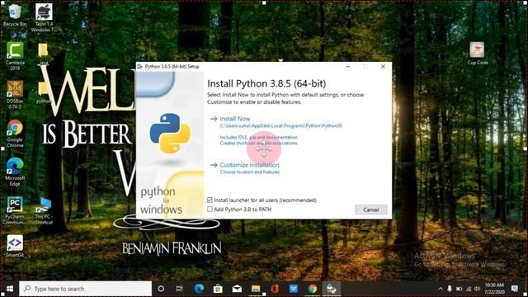This screenshot has width=528, height=297.
Task: Enable Add Python 3.8 to PATH checkbox
Action: tap(210, 209)
